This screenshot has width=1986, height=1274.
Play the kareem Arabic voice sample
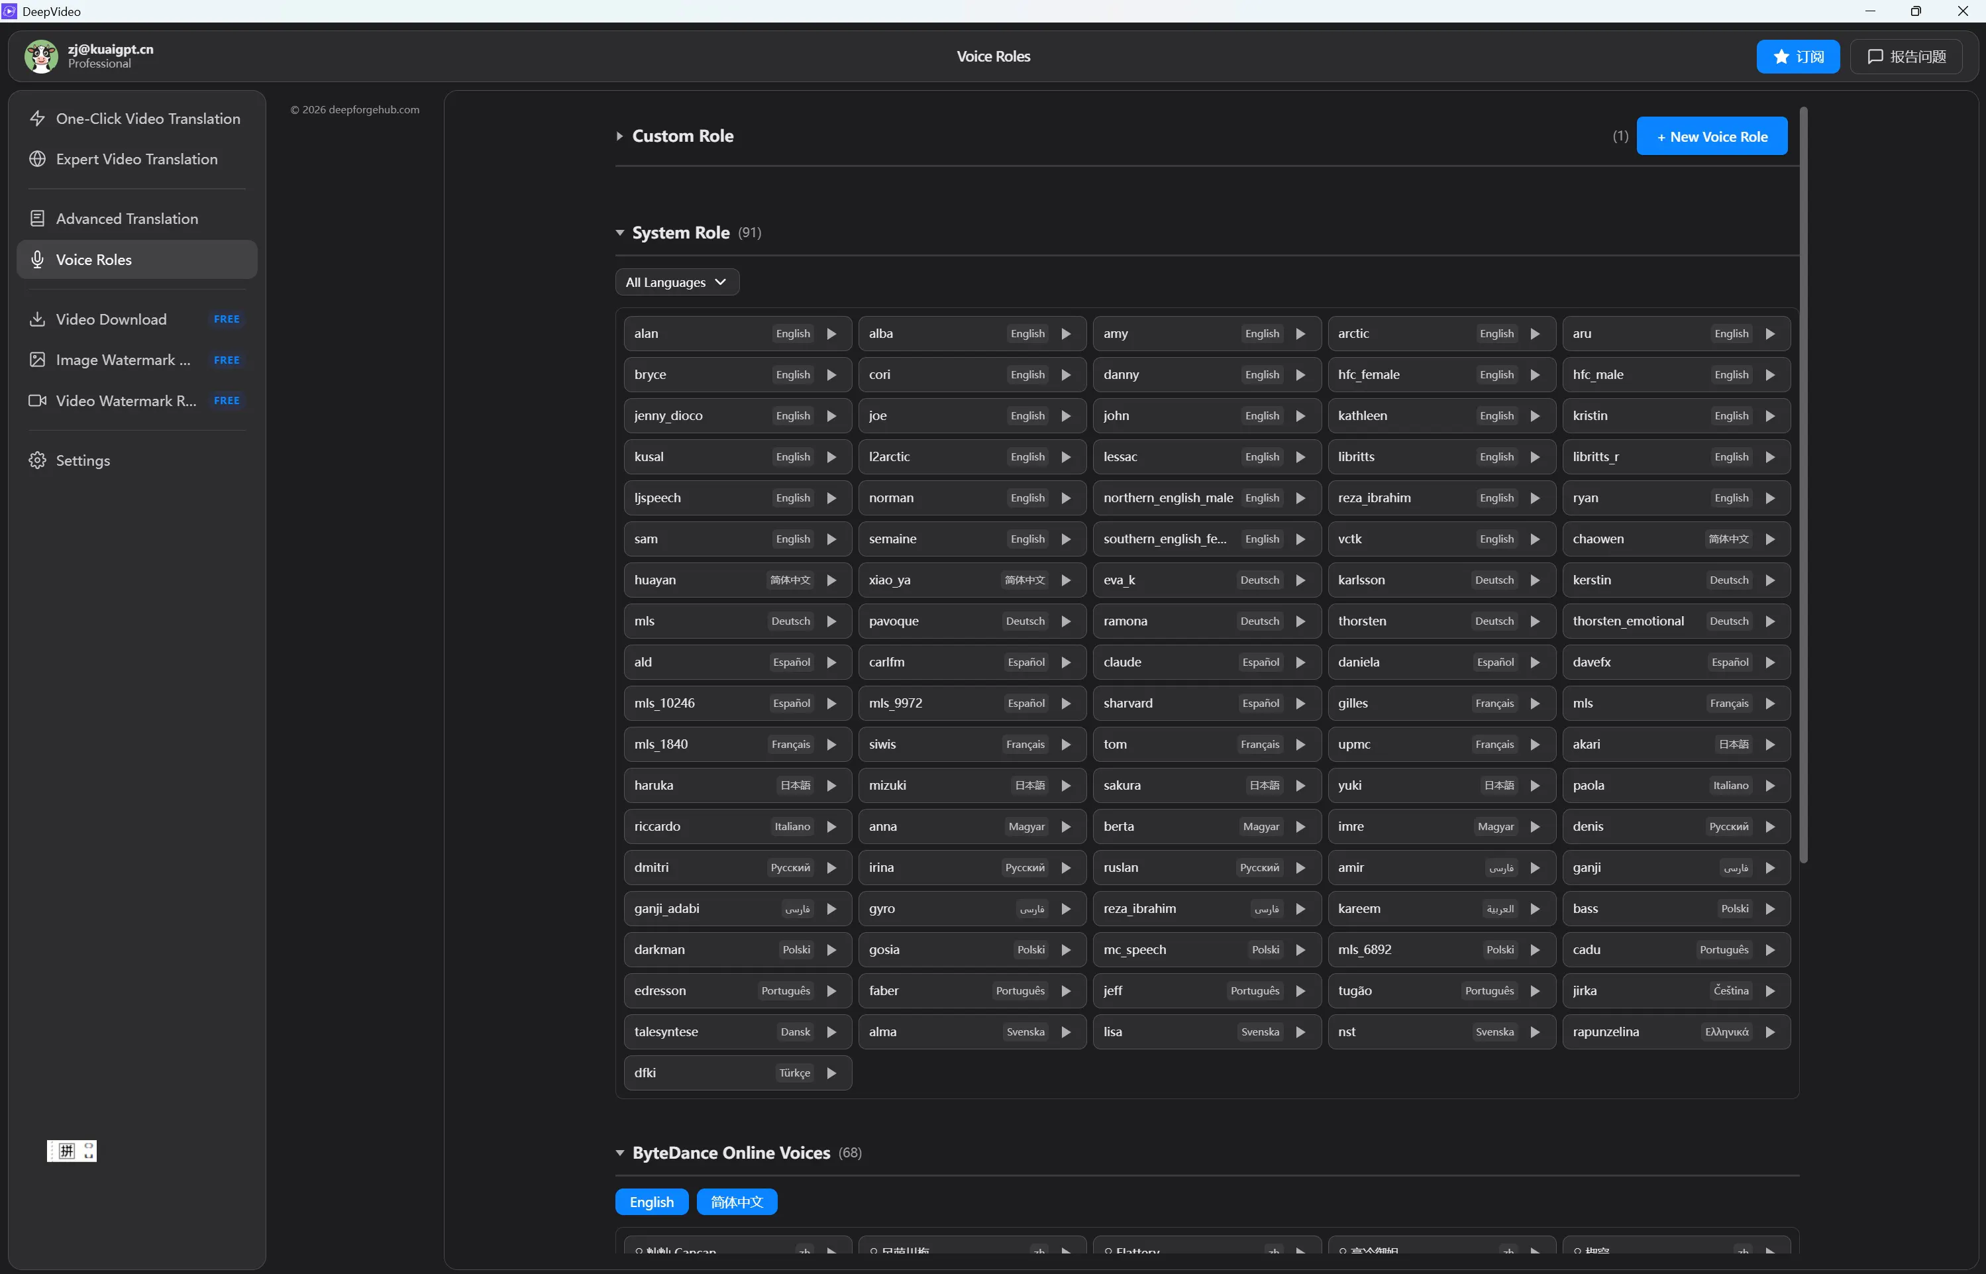click(x=1535, y=908)
